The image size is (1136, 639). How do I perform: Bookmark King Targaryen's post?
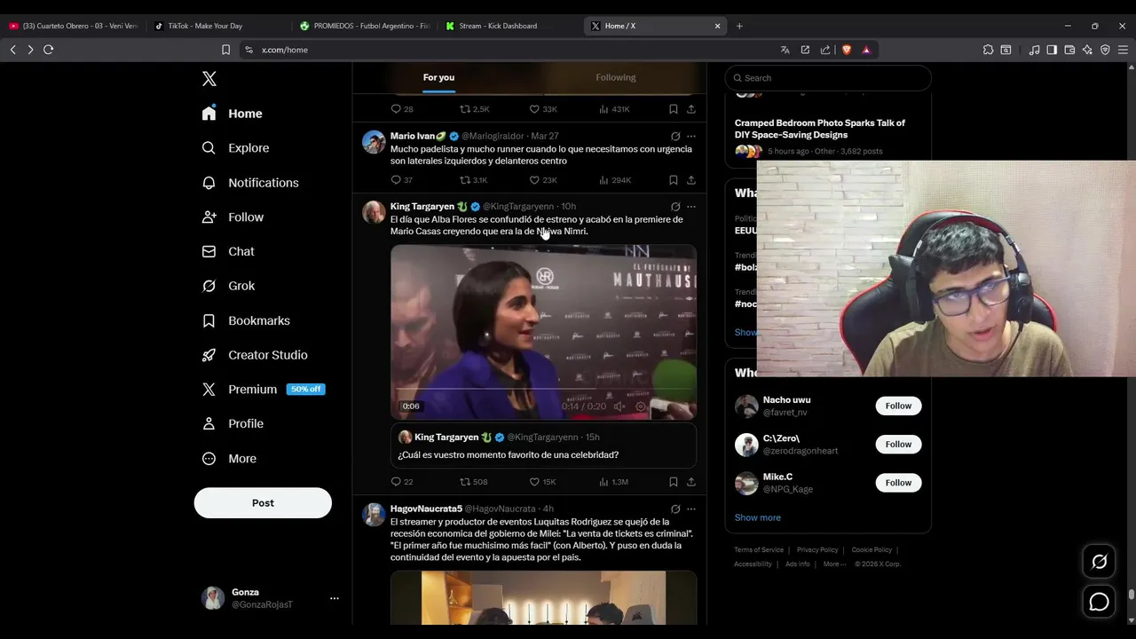point(674,482)
